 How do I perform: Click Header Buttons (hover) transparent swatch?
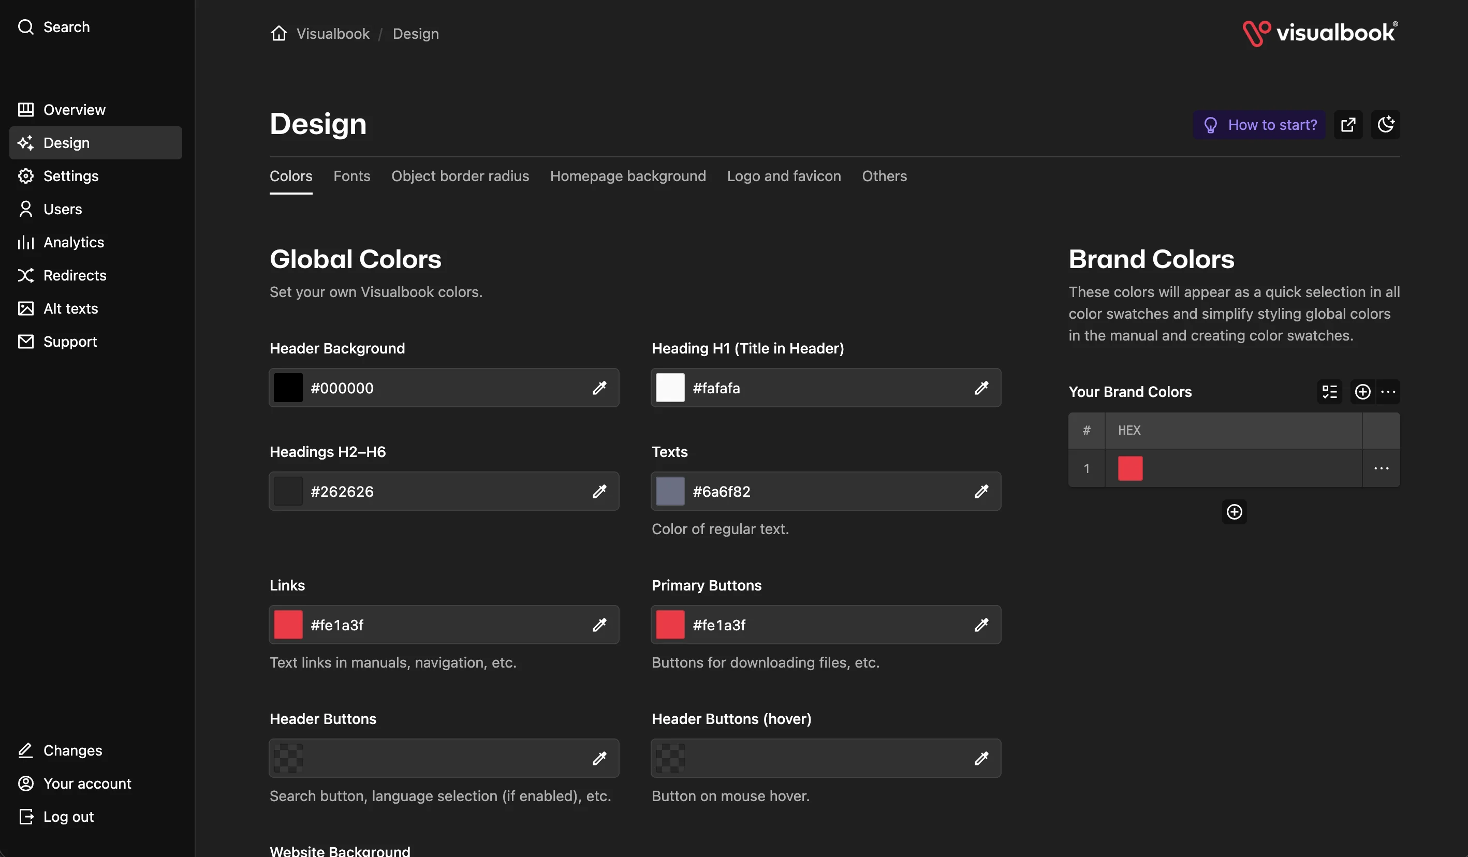670,759
